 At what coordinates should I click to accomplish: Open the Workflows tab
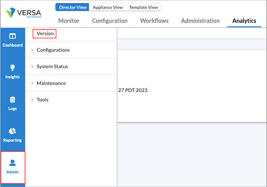tap(154, 21)
